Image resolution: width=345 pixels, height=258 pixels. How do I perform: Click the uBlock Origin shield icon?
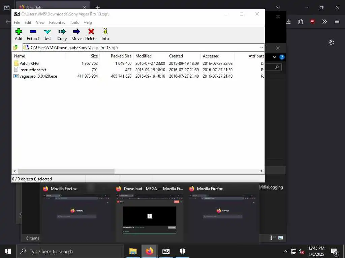tap(312, 21)
